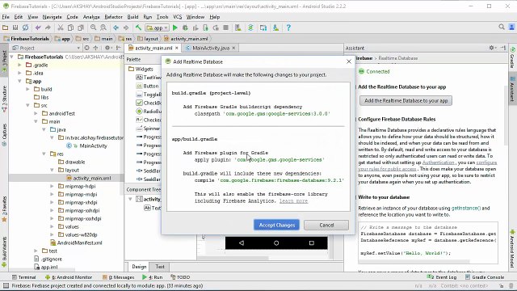This screenshot has width=517, height=291.
Task: Expand the androidTest folder node
Action: (36, 113)
